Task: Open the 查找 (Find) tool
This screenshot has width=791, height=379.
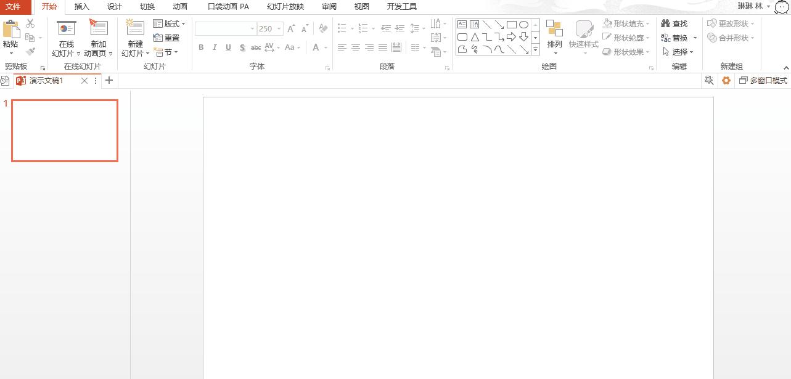Action: click(x=678, y=23)
